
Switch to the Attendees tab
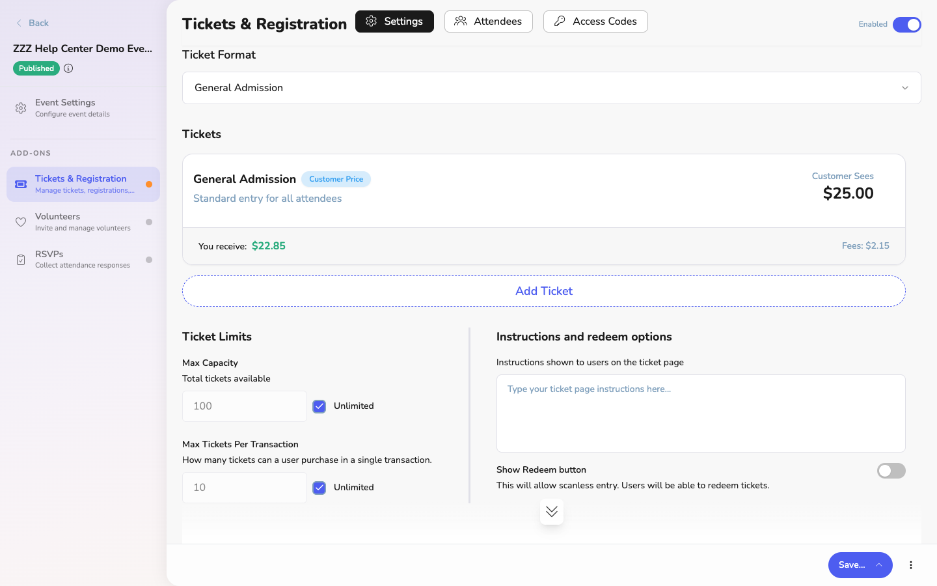click(x=489, y=21)
